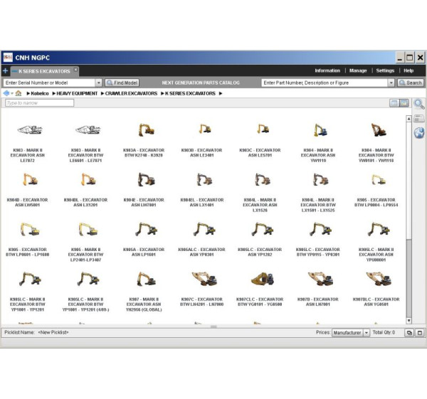The width and height of the screenshot is (427, 399).
Task: Click the picklist restore window icon
Action: pos(409,333)
